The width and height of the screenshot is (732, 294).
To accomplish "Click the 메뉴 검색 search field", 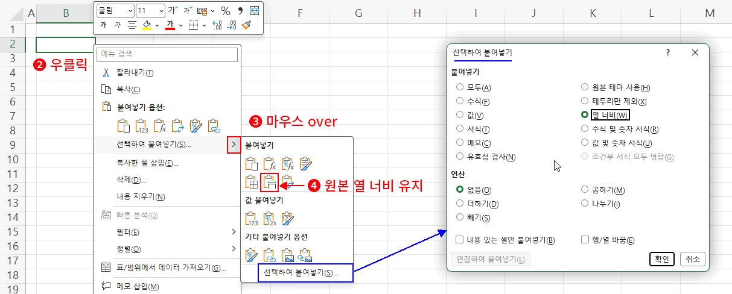I will [167, 54].
